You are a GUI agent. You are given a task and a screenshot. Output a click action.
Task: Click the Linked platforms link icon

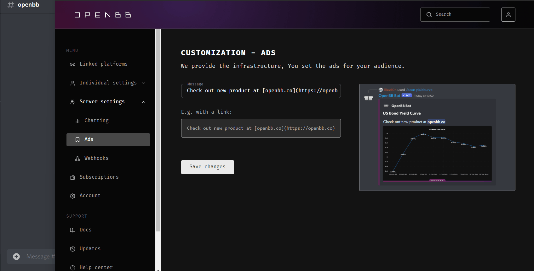[x=72, y=64]
